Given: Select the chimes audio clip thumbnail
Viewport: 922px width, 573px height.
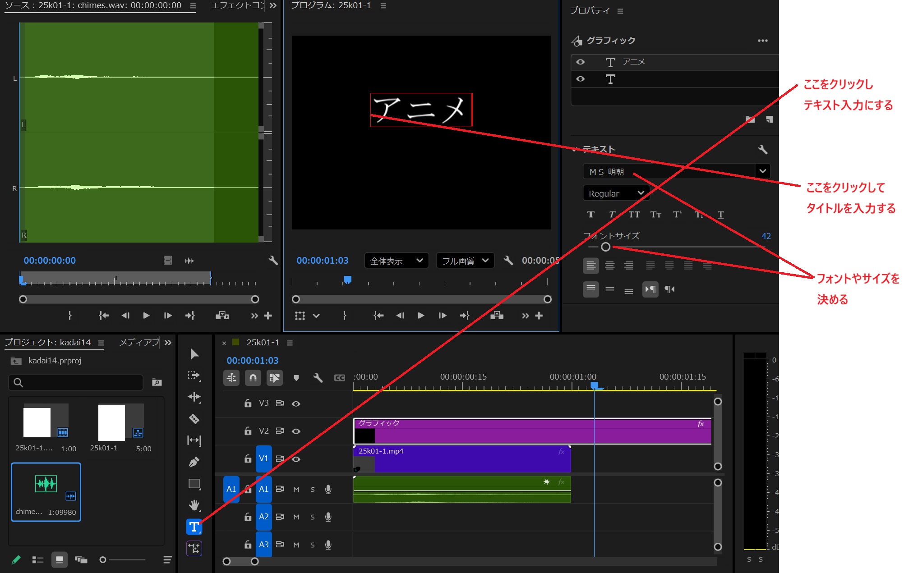Looking at the screenshot, I should point(46,484).
